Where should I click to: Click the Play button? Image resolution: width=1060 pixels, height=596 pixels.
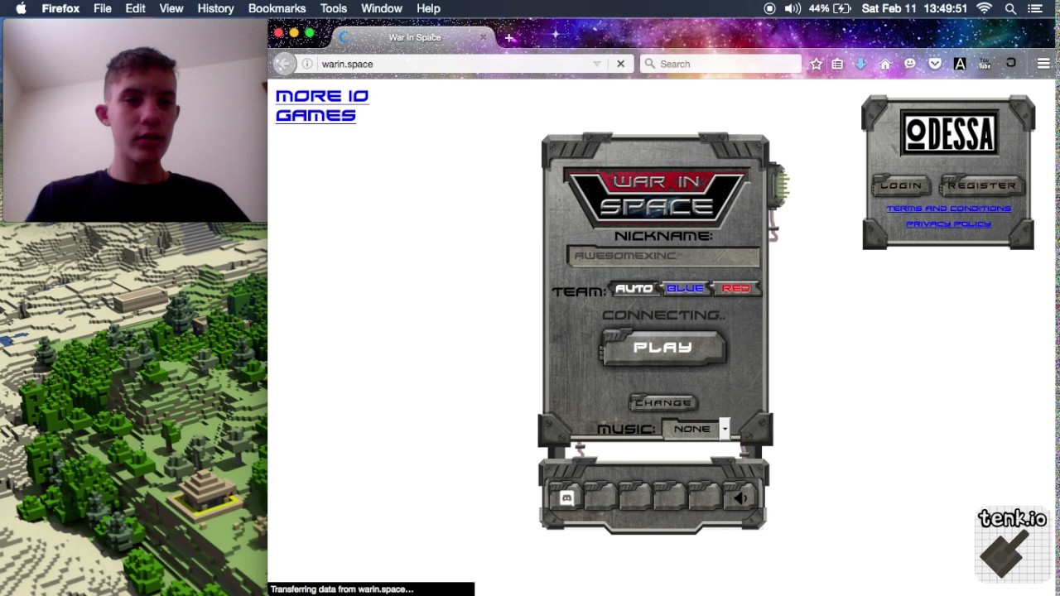tap(662, 348)
